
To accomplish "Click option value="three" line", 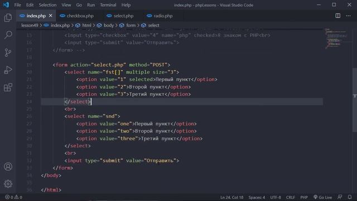I will click(x=139, y=138).
